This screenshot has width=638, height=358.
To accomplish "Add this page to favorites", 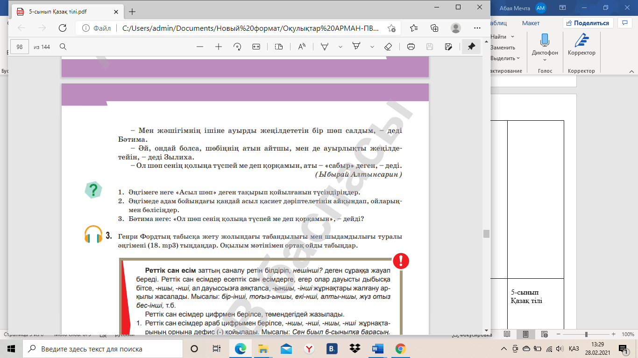I will pos(392,28).
